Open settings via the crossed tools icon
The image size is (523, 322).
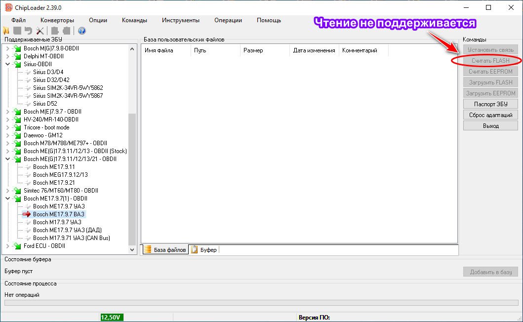[x=40, y=31]
